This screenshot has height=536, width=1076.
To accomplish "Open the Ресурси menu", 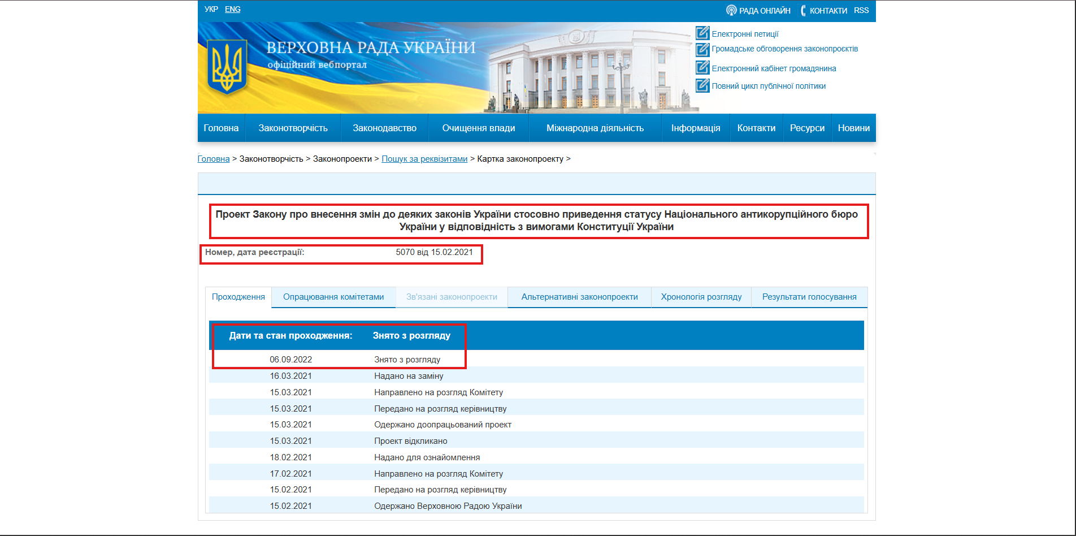I will click(x=807, y=128).
